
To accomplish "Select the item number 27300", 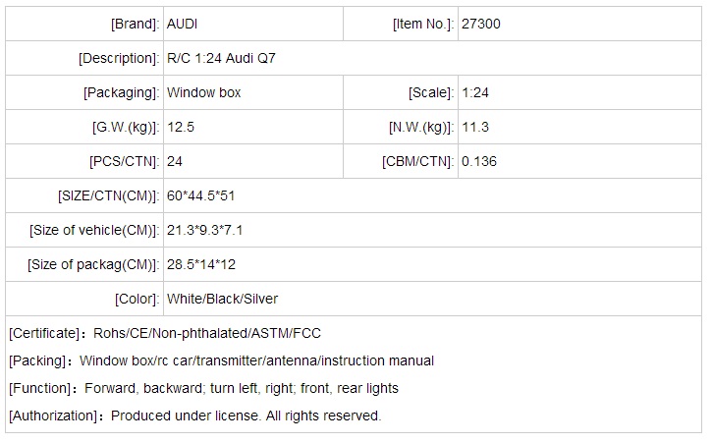I will [481, 24].
